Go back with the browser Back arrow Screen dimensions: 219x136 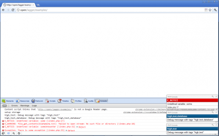tap(3, 10)
